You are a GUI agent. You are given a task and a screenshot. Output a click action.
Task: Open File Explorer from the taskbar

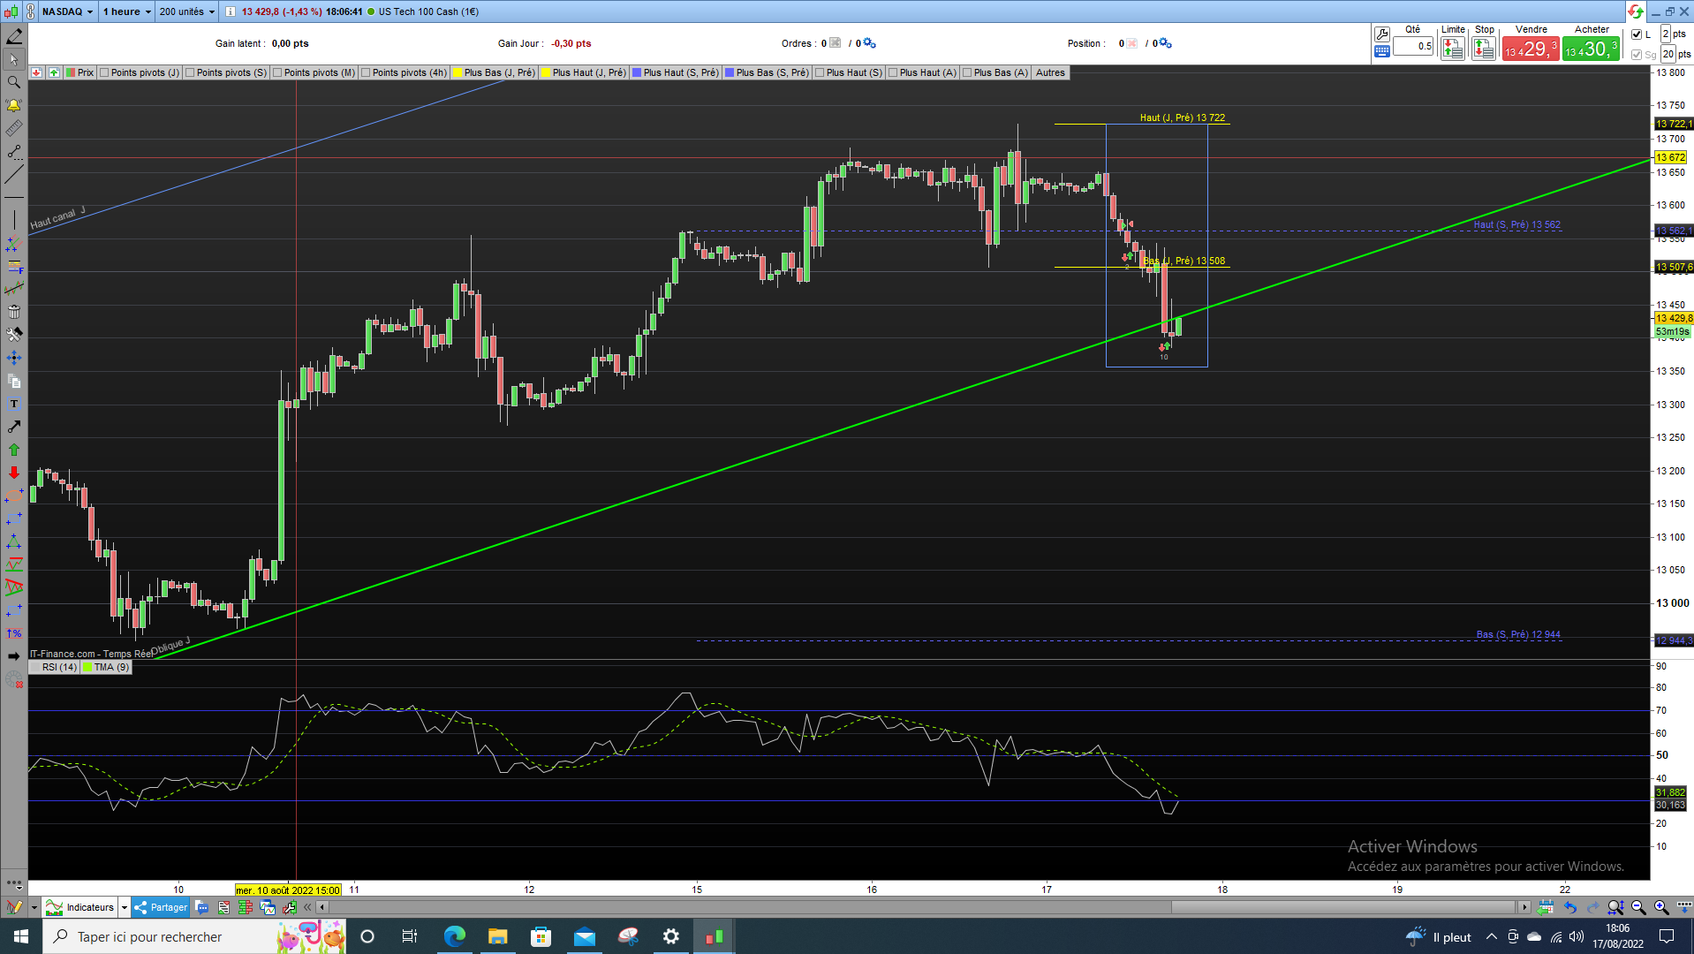pos(497,936)
